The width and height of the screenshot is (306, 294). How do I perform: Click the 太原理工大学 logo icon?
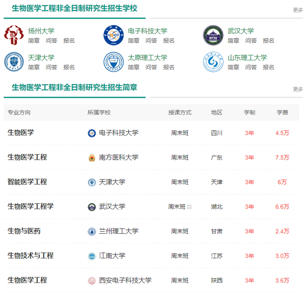pos(114,62)
